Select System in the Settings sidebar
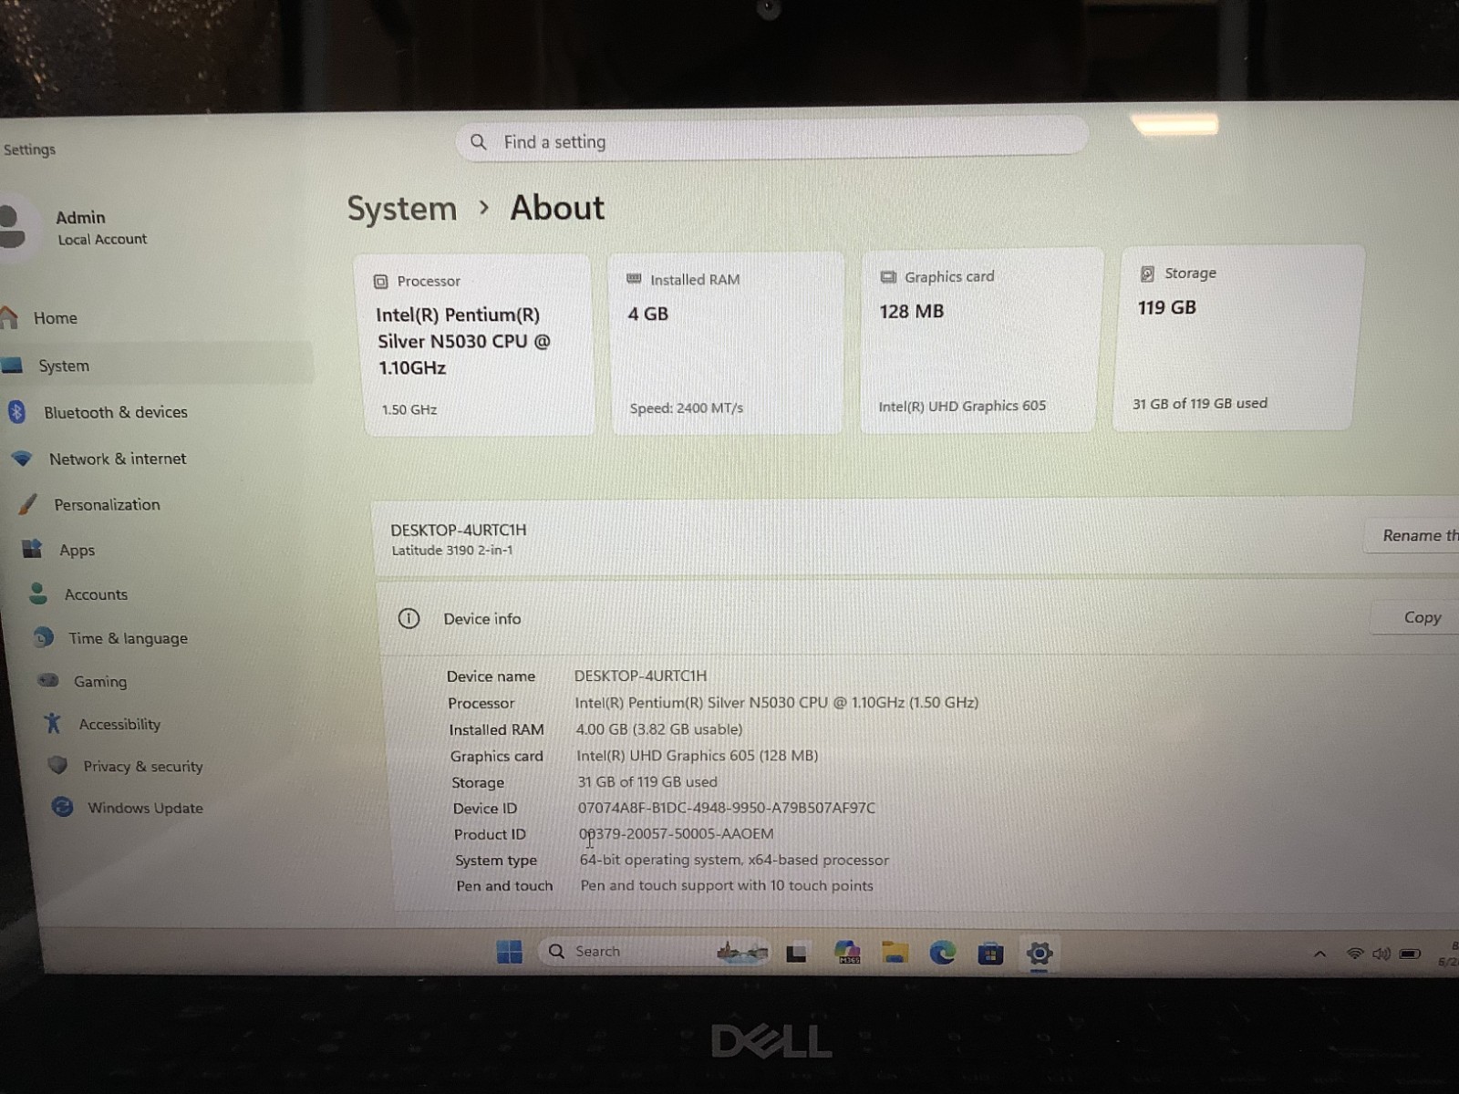Viewport: 1459px width, 1094px height. pyautogui.click(x=156, y=365)
